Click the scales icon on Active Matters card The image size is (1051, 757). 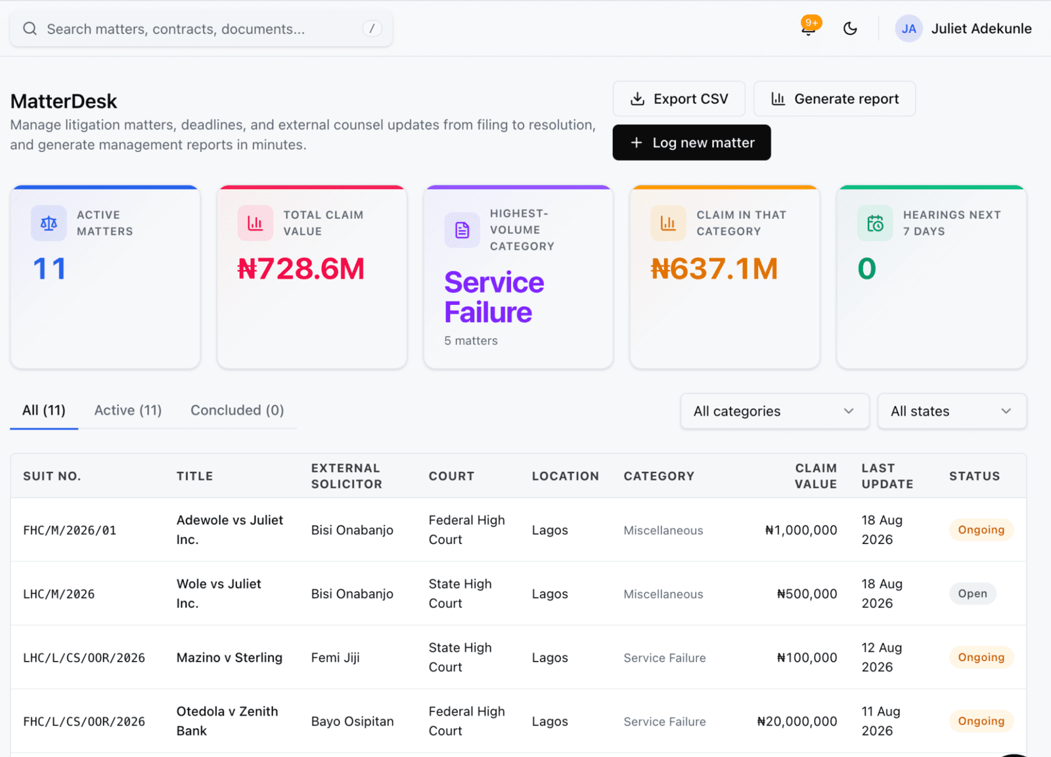pos(49,223)
